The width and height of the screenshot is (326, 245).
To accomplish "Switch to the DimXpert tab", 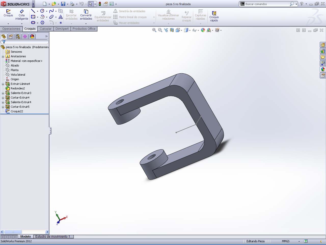I will point(62,29).
